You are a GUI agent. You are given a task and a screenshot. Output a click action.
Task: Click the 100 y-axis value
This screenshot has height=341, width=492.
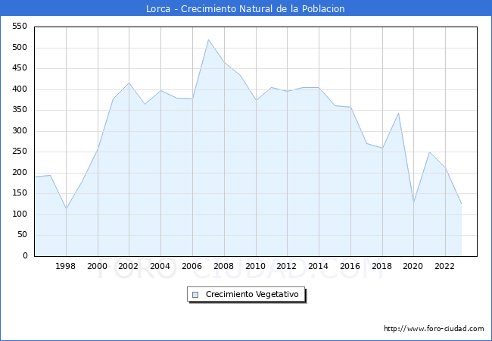pos(20,214)
